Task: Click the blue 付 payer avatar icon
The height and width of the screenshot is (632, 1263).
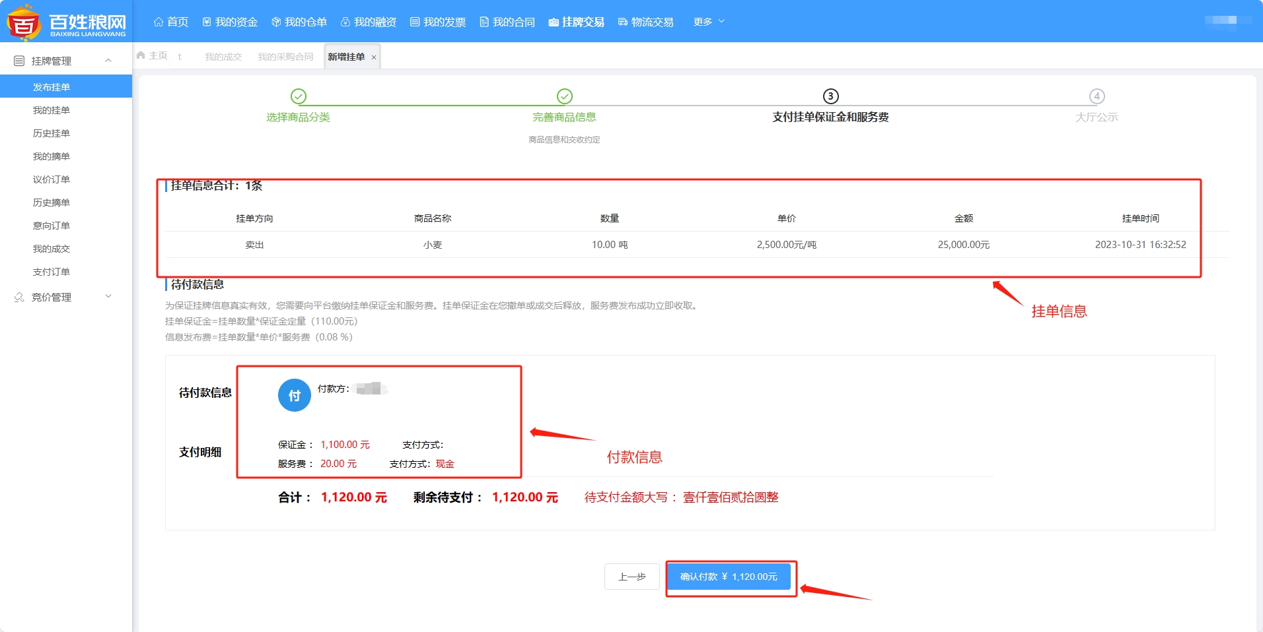Action: click(x=295, y=395)
